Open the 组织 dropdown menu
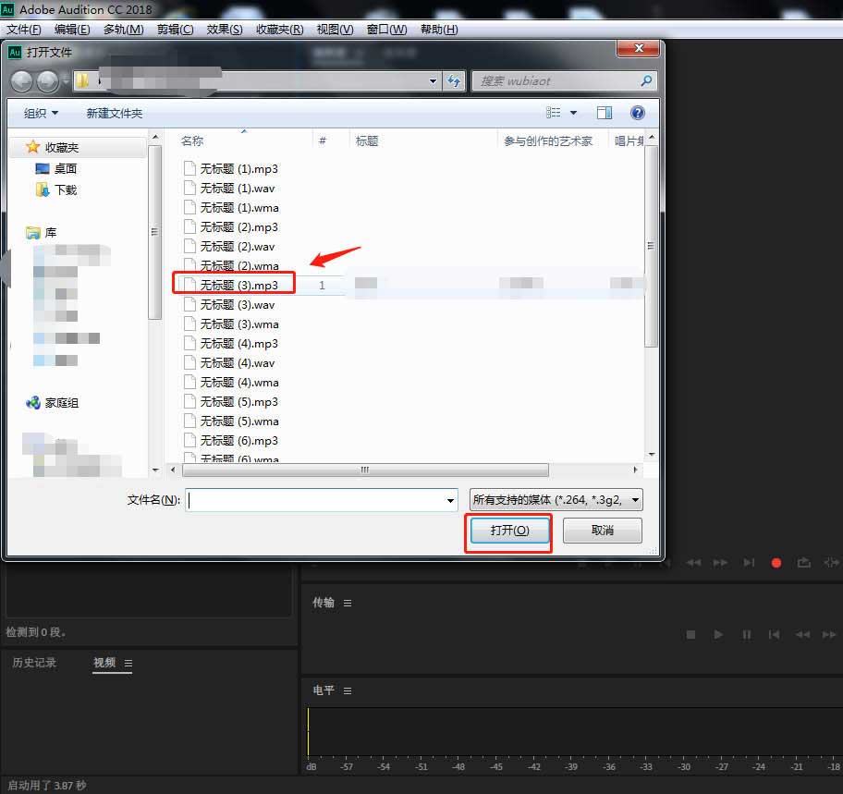Viewport: 843px width, 794px height. 41,114
